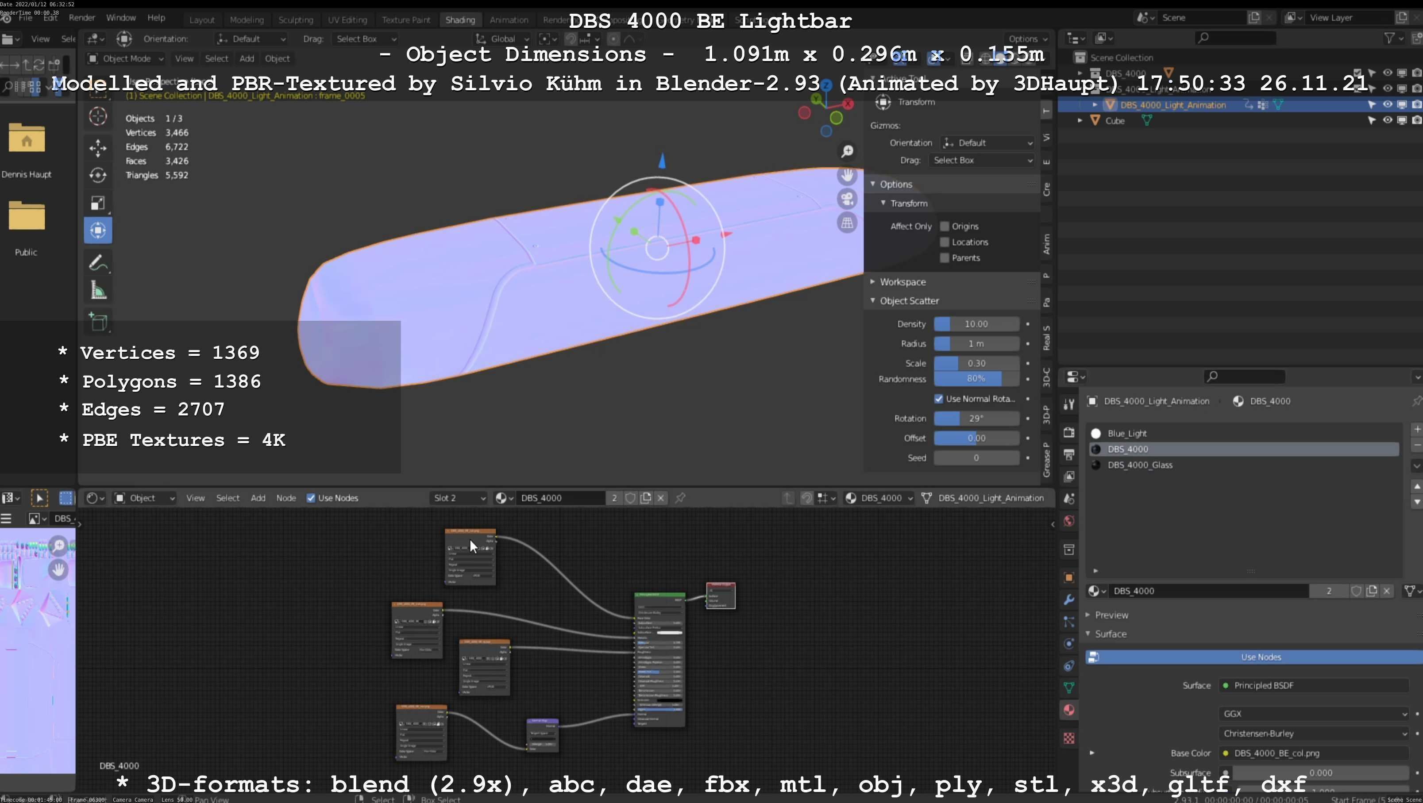Toggle pin icon in node editor header
The height and width of the screenshot is (803, 1423).
[681, 498]
